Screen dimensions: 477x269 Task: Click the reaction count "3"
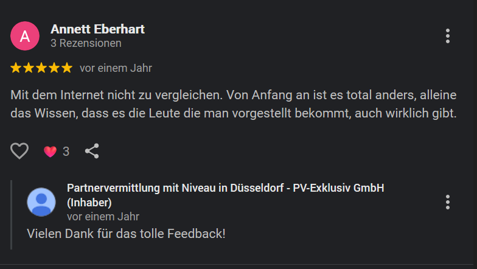tap(66, 152)
